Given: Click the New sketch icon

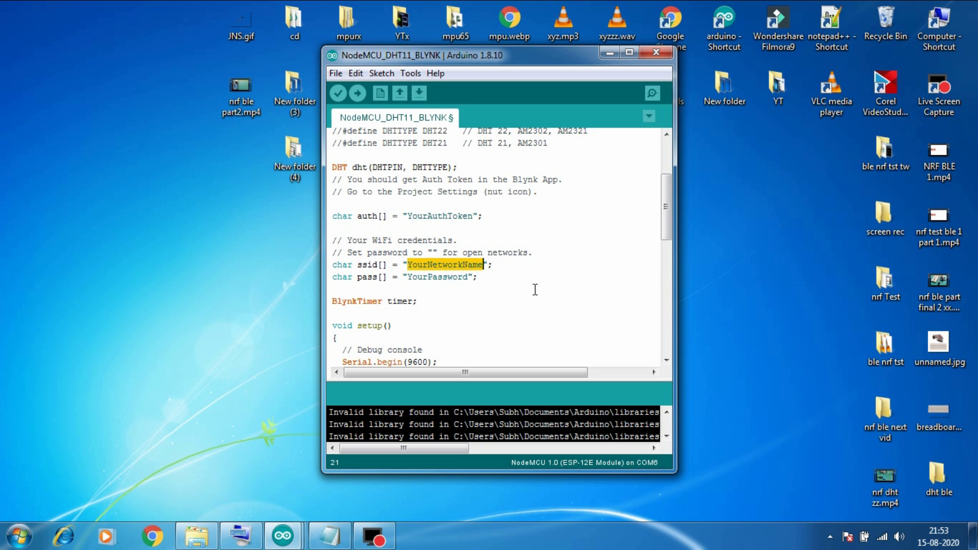Looking at the screenshot, I should pyautogui.click(x=380, y=93).
